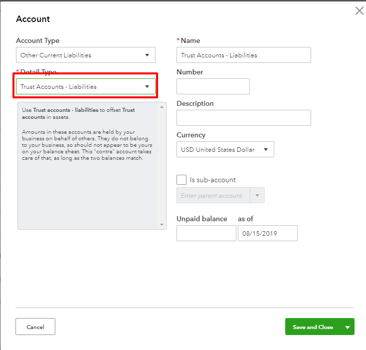Screen dimensions: 366x350
Task: Click the Name input field
Action: [243, 55]
